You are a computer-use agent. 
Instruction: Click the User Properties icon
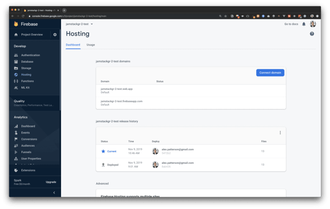[16, 159]
